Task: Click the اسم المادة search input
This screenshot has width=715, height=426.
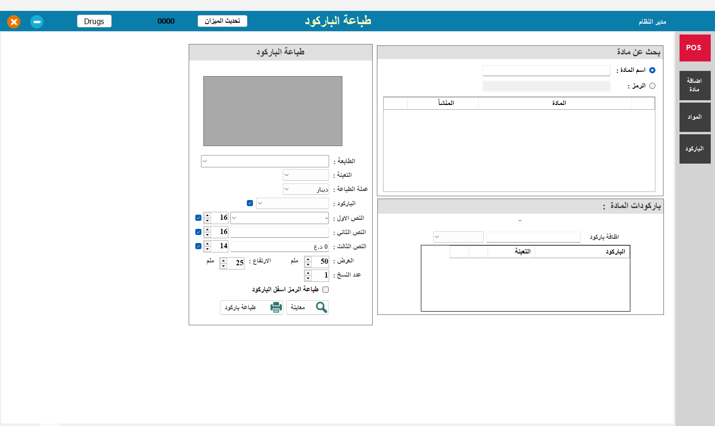Action: pyautogui.click(x=546, y=70)
